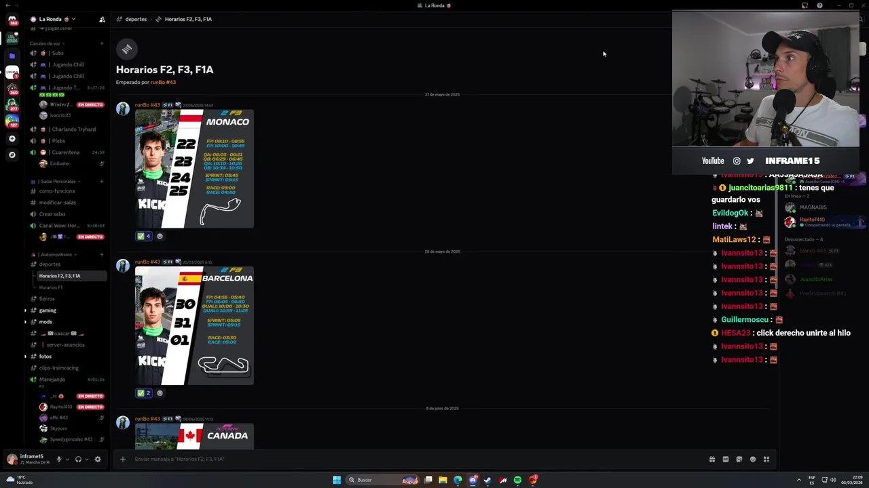The width and height of the screenshot is (869, 488).
Task: Click Instagram icon on stream overlay
Action: 737,161
